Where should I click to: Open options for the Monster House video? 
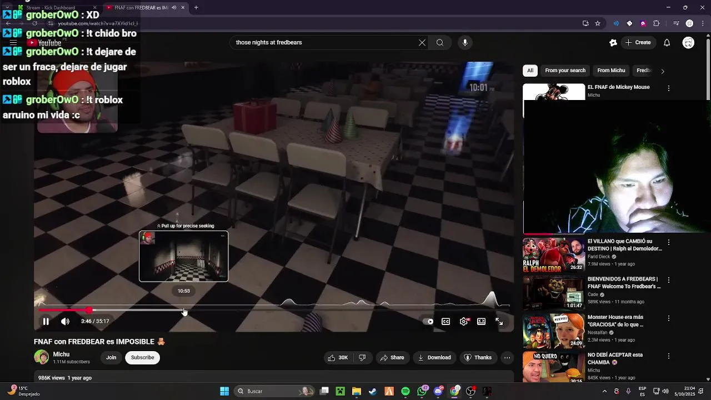[669, 318]
